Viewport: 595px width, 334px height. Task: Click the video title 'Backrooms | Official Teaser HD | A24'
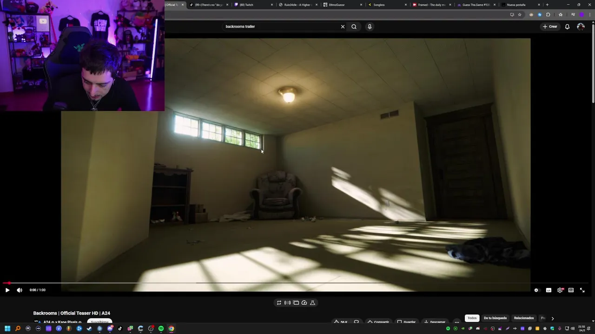72,313
